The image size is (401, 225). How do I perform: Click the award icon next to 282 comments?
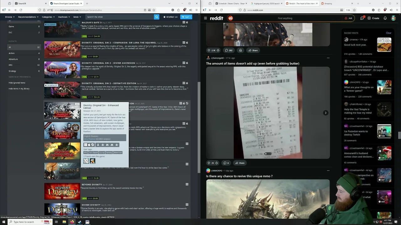point(241,50)
